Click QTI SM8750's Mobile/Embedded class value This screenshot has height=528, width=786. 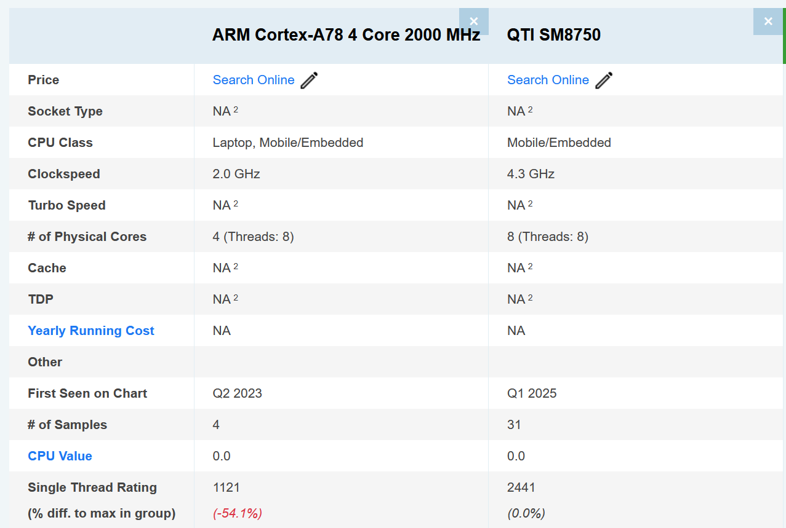[x=559, y=143]
